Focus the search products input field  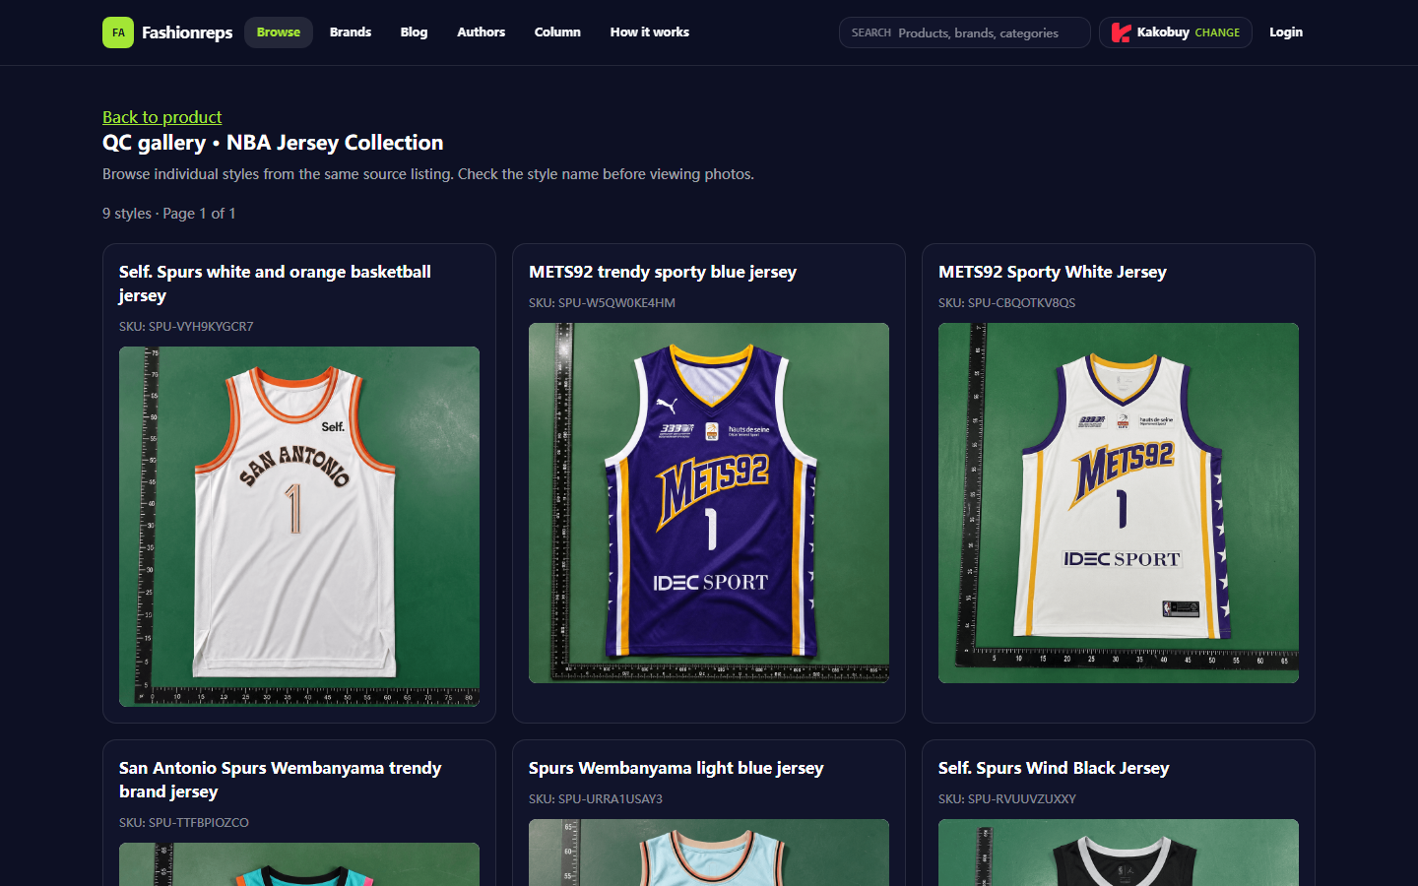coord(965,32)
